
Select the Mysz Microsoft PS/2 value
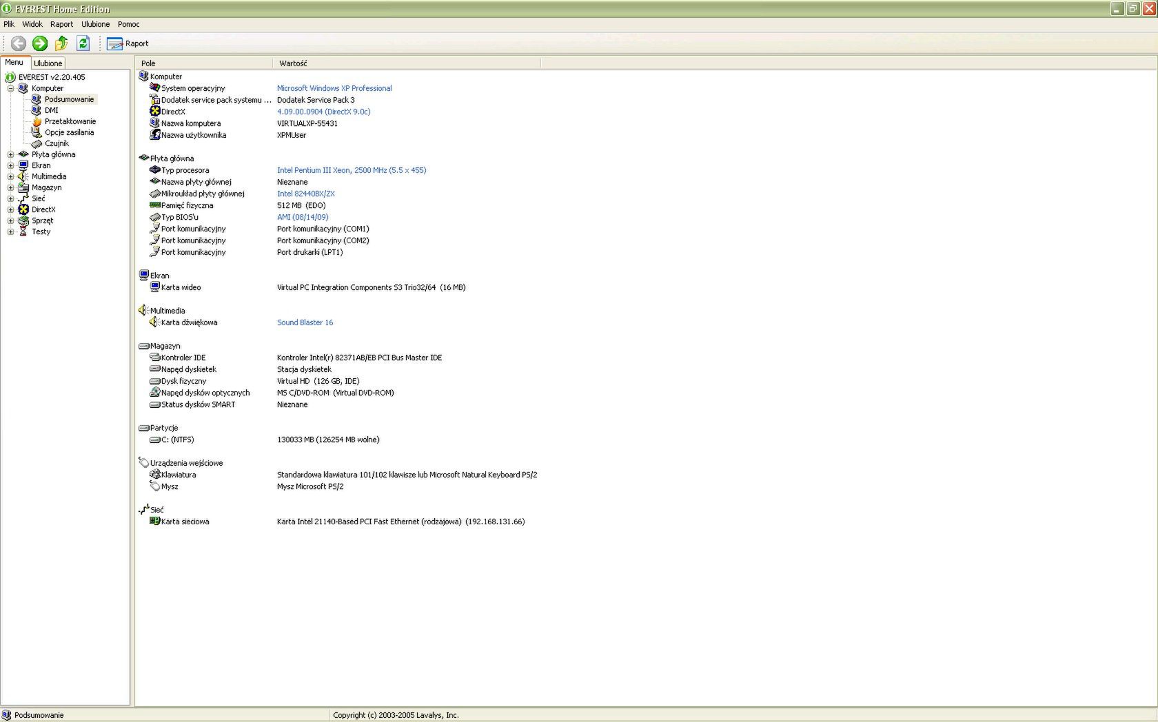click(x=310, y=486)
